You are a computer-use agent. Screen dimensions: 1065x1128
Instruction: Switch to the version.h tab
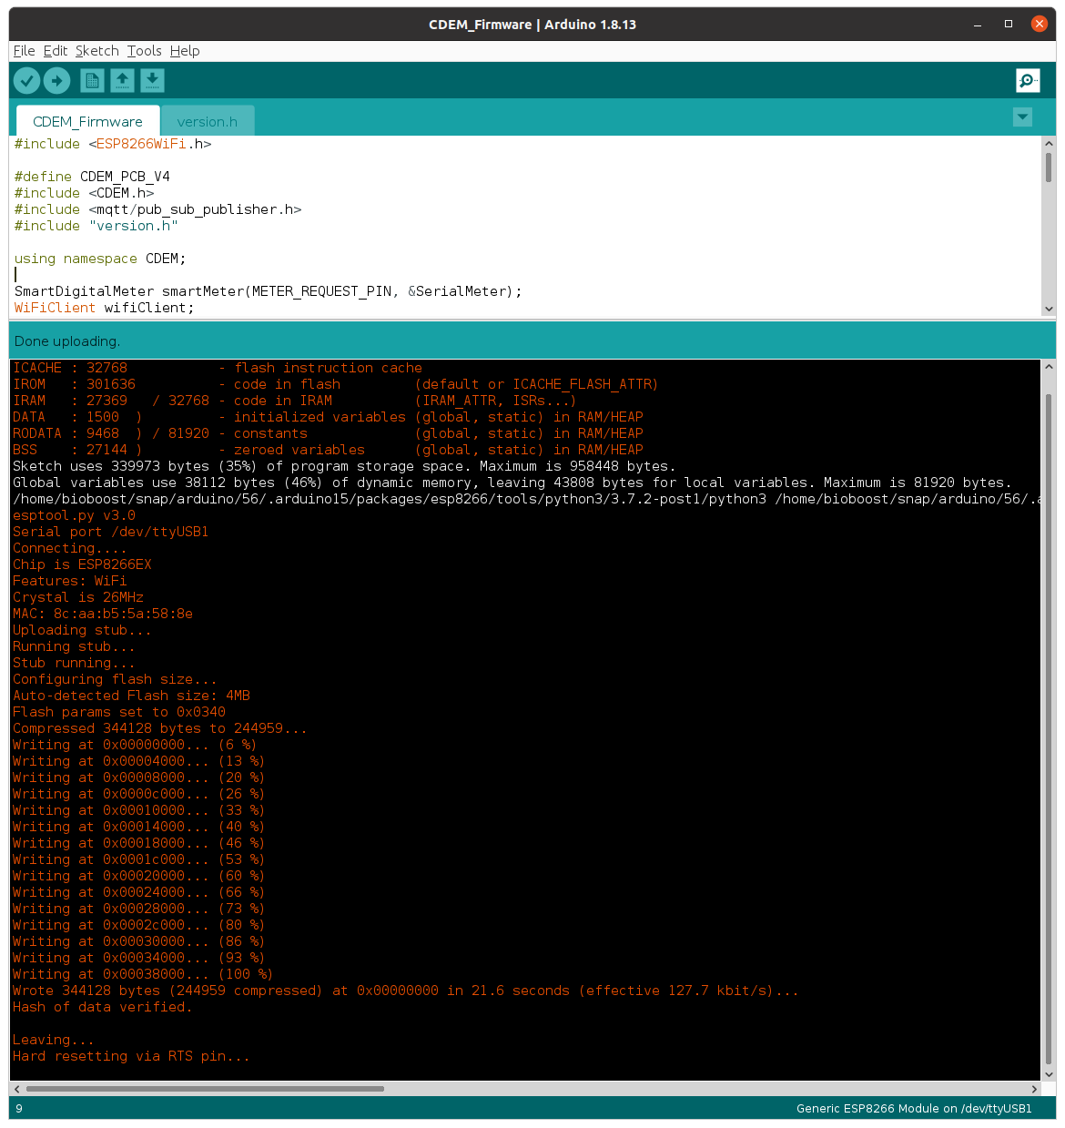tap(207, 122)
